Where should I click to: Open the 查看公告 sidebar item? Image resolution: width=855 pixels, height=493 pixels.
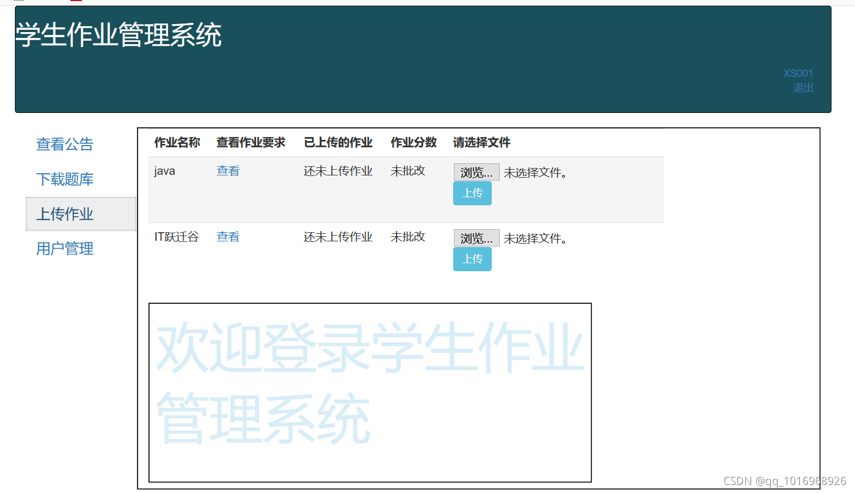pyautogui.click(x=64, y=144)
